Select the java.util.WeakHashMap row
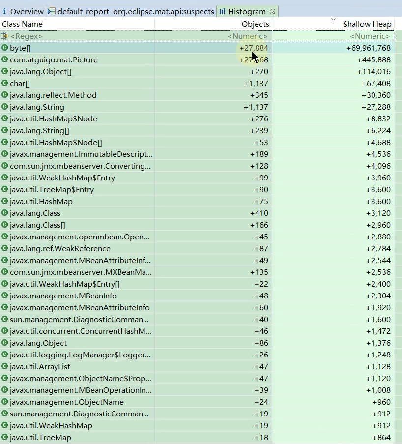The image size is (402, 444). (x=197, y=426)
